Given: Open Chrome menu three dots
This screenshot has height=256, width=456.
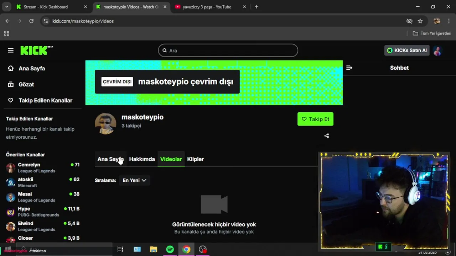Looking at the screenshot, I should (448, 21).
